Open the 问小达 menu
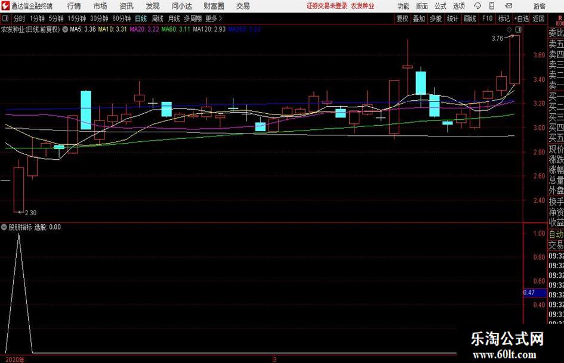This screenshot has width=564, height=363. pos(181,6)
